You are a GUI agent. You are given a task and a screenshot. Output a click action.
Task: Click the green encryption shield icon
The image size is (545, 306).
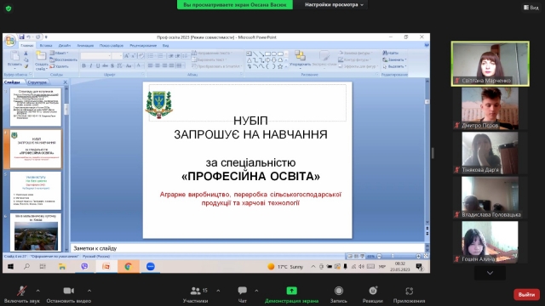tap(9, 8)
